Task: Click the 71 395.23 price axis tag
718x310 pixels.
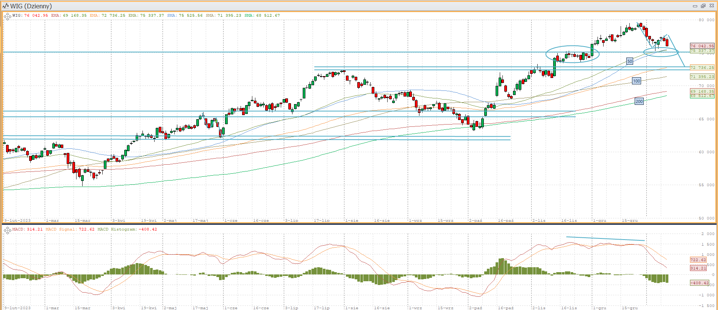Action: 702,76
